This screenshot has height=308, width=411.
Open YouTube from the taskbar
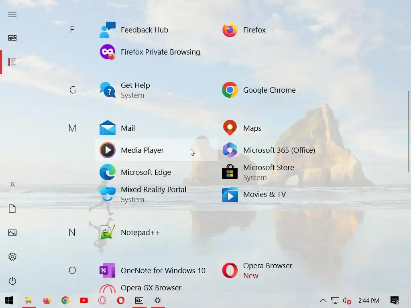[x=83, y=300]
